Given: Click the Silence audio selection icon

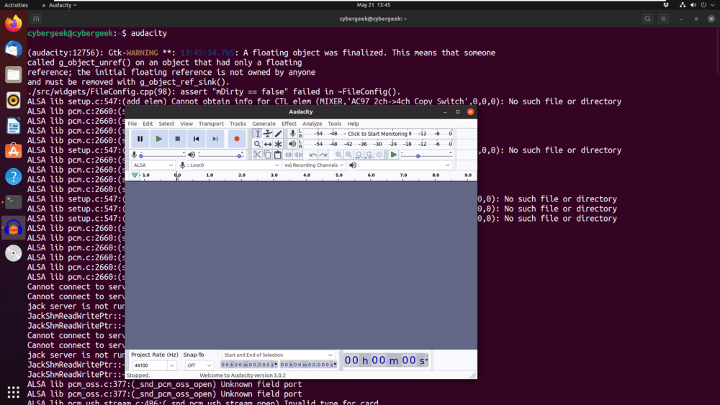Looking at the screenshot, I should pyautogui.click(x=298, y=155).
